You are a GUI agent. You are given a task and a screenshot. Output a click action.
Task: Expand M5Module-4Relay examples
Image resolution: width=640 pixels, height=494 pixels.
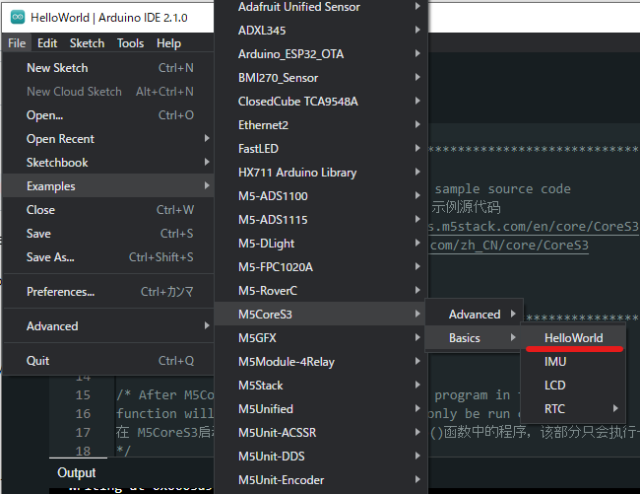click(321, 362)
